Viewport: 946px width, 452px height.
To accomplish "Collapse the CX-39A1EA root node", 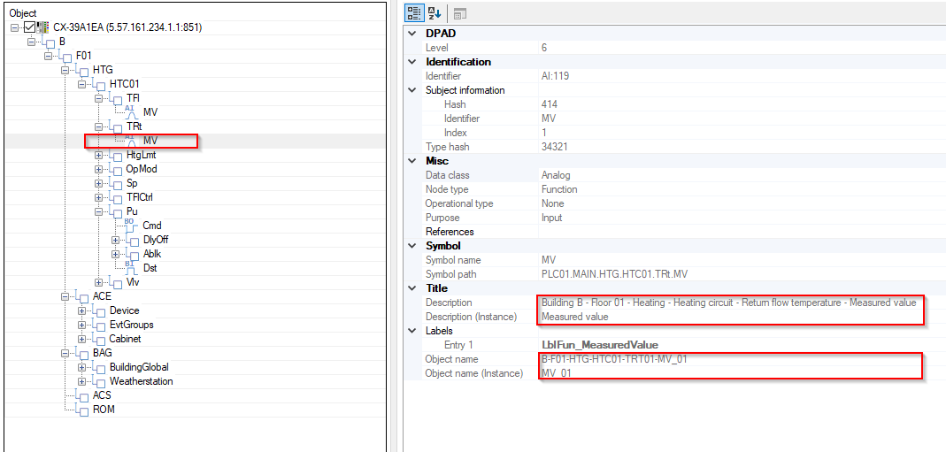I will pyautogui.click(x=15, y=27).
